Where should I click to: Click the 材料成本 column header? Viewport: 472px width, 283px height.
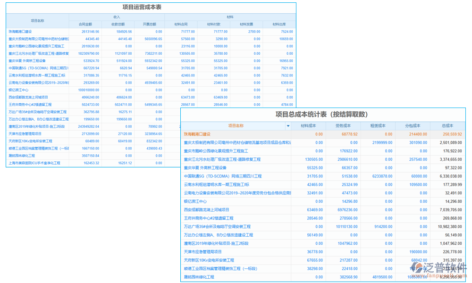coord(309,126)
